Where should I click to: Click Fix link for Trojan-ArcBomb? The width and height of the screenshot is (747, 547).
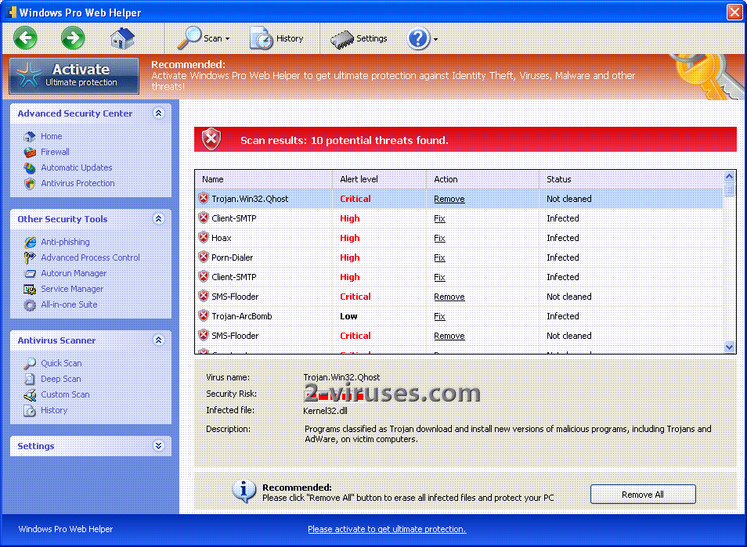(x=440, y=316)
